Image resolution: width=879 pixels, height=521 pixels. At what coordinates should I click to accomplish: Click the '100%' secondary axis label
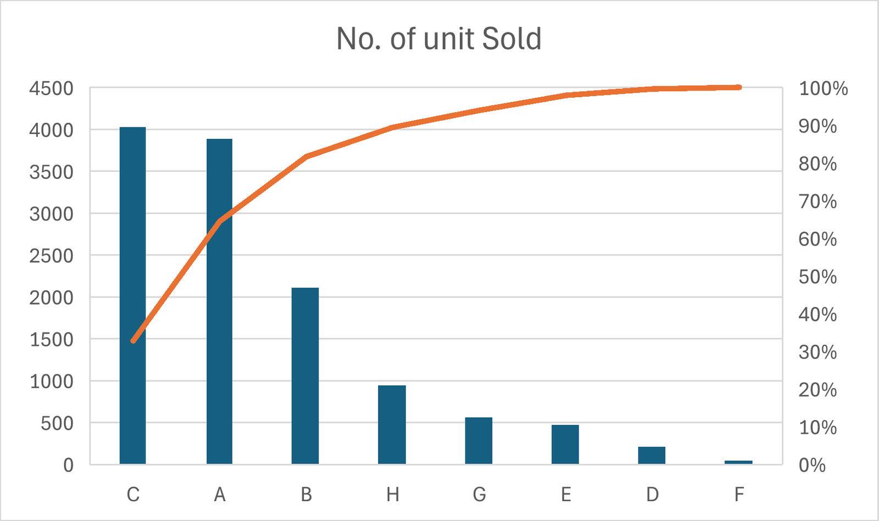823,88
